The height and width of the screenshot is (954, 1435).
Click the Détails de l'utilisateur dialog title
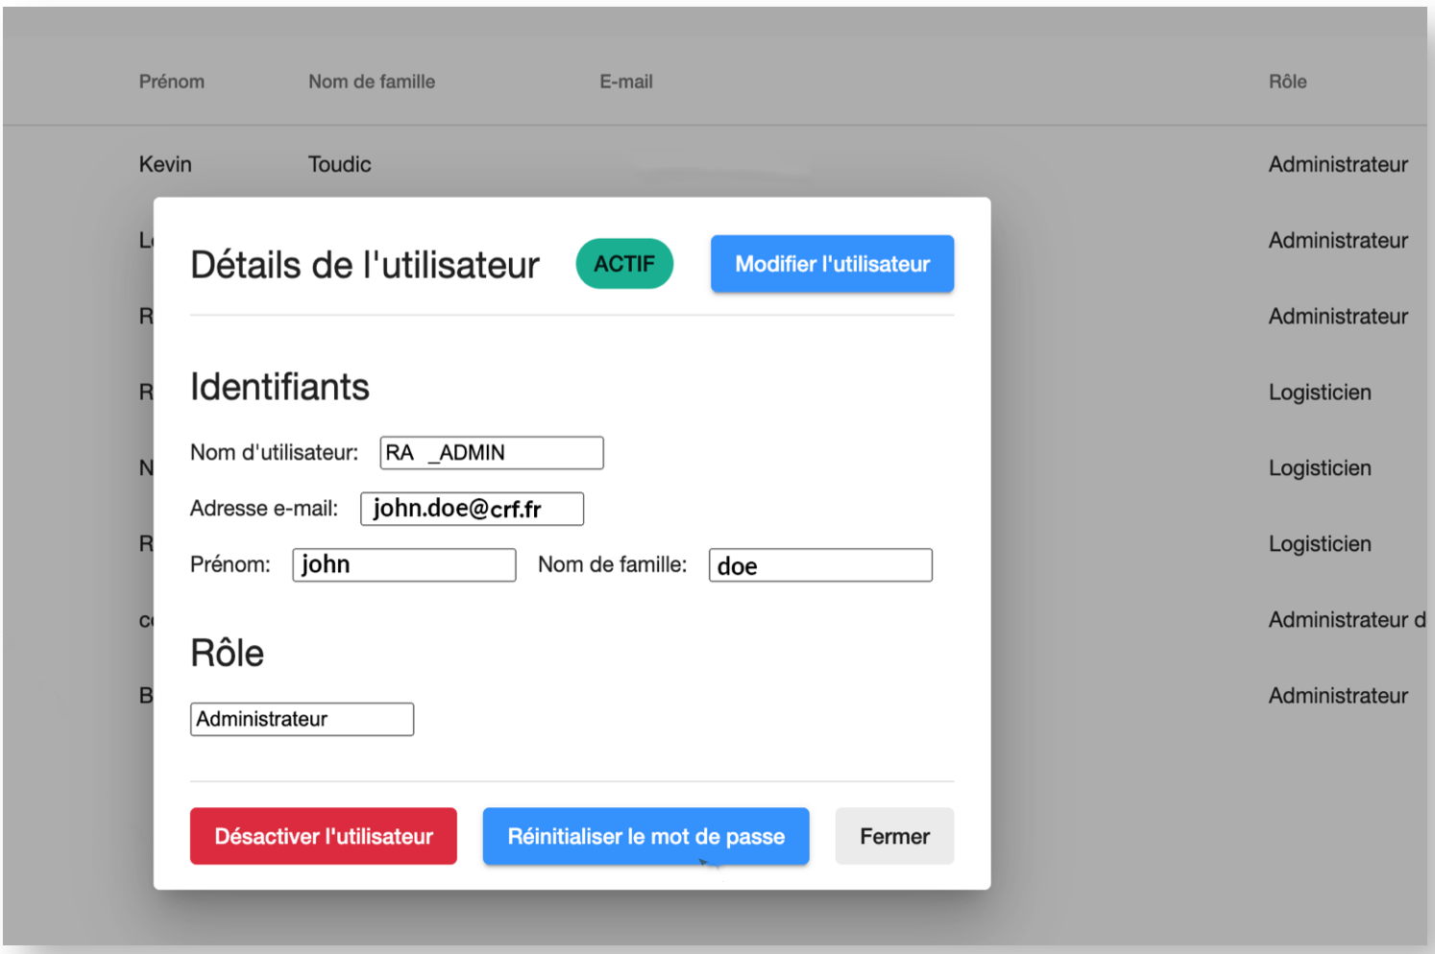(x=365, y=265)
